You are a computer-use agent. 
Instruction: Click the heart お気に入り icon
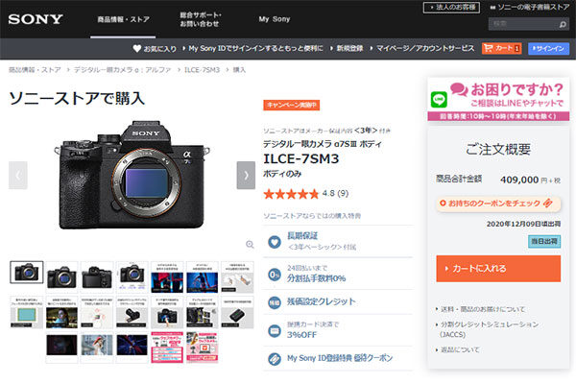tap(137, 48)
